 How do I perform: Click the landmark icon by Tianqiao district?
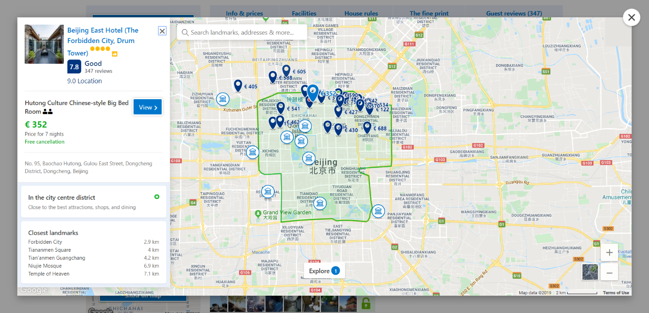click(320, 203)
